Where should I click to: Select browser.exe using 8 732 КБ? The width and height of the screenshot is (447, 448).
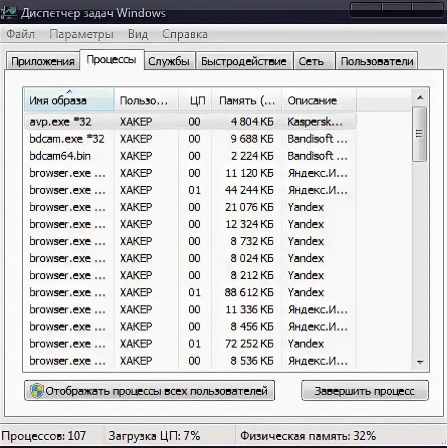(190, 242)
